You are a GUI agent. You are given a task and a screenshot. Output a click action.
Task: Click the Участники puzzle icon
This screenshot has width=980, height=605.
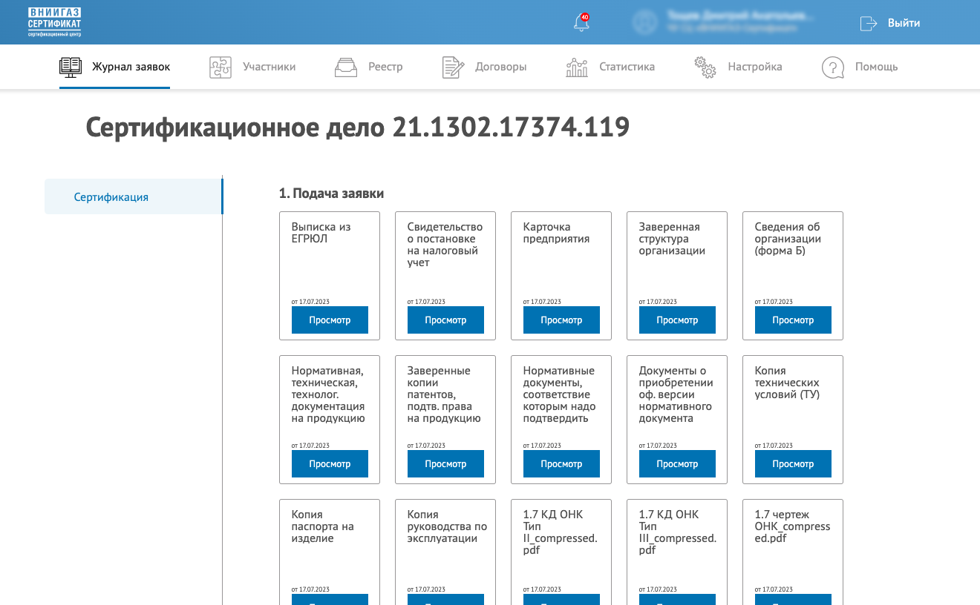pyautogui.click(x=220, y=67)
